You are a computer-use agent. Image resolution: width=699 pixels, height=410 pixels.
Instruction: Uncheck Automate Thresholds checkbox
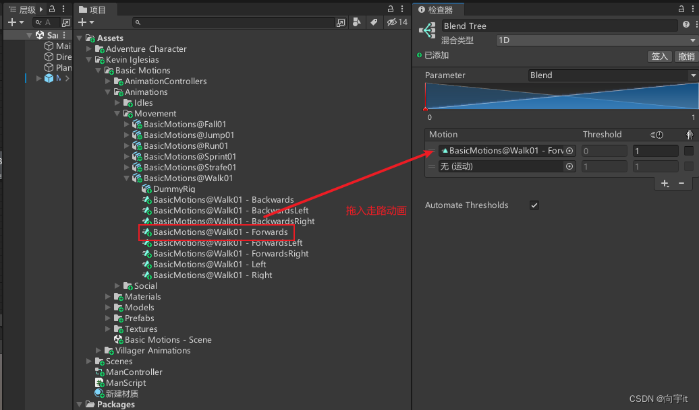(534, 205)
